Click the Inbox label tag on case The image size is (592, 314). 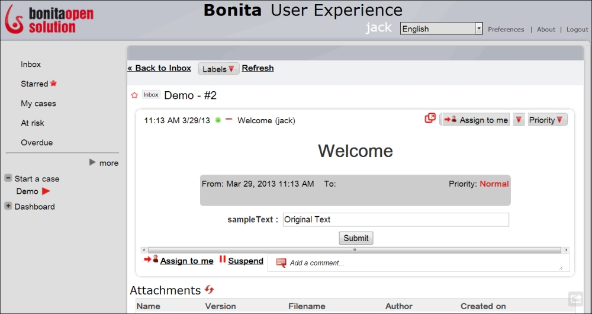(151, 94)
